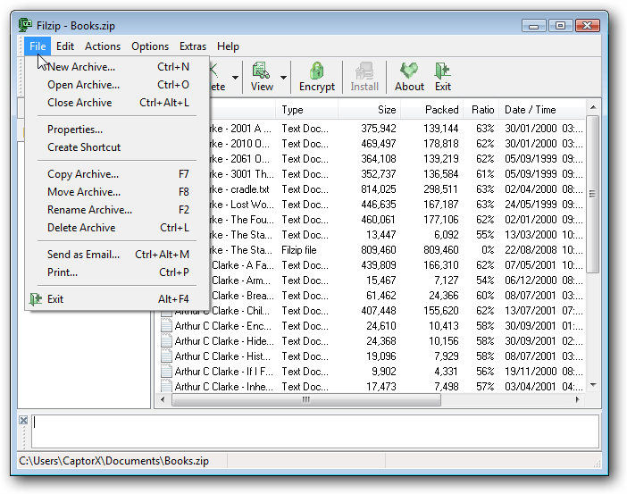This screenshot has width=627, height=494.
Task: Click the 9,902 size cell
Action: pyautogui.click(x=383, y=372)
